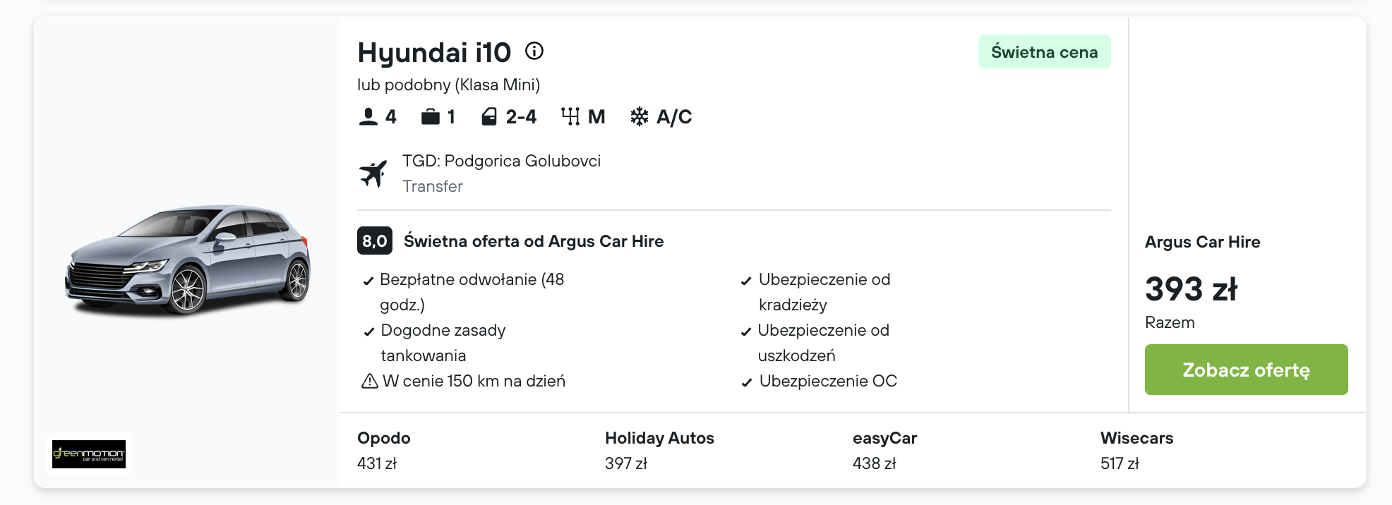1392x505 pixels.
Task: Select the Wisecars 517 zł offer
Action: pos(1136,450)
